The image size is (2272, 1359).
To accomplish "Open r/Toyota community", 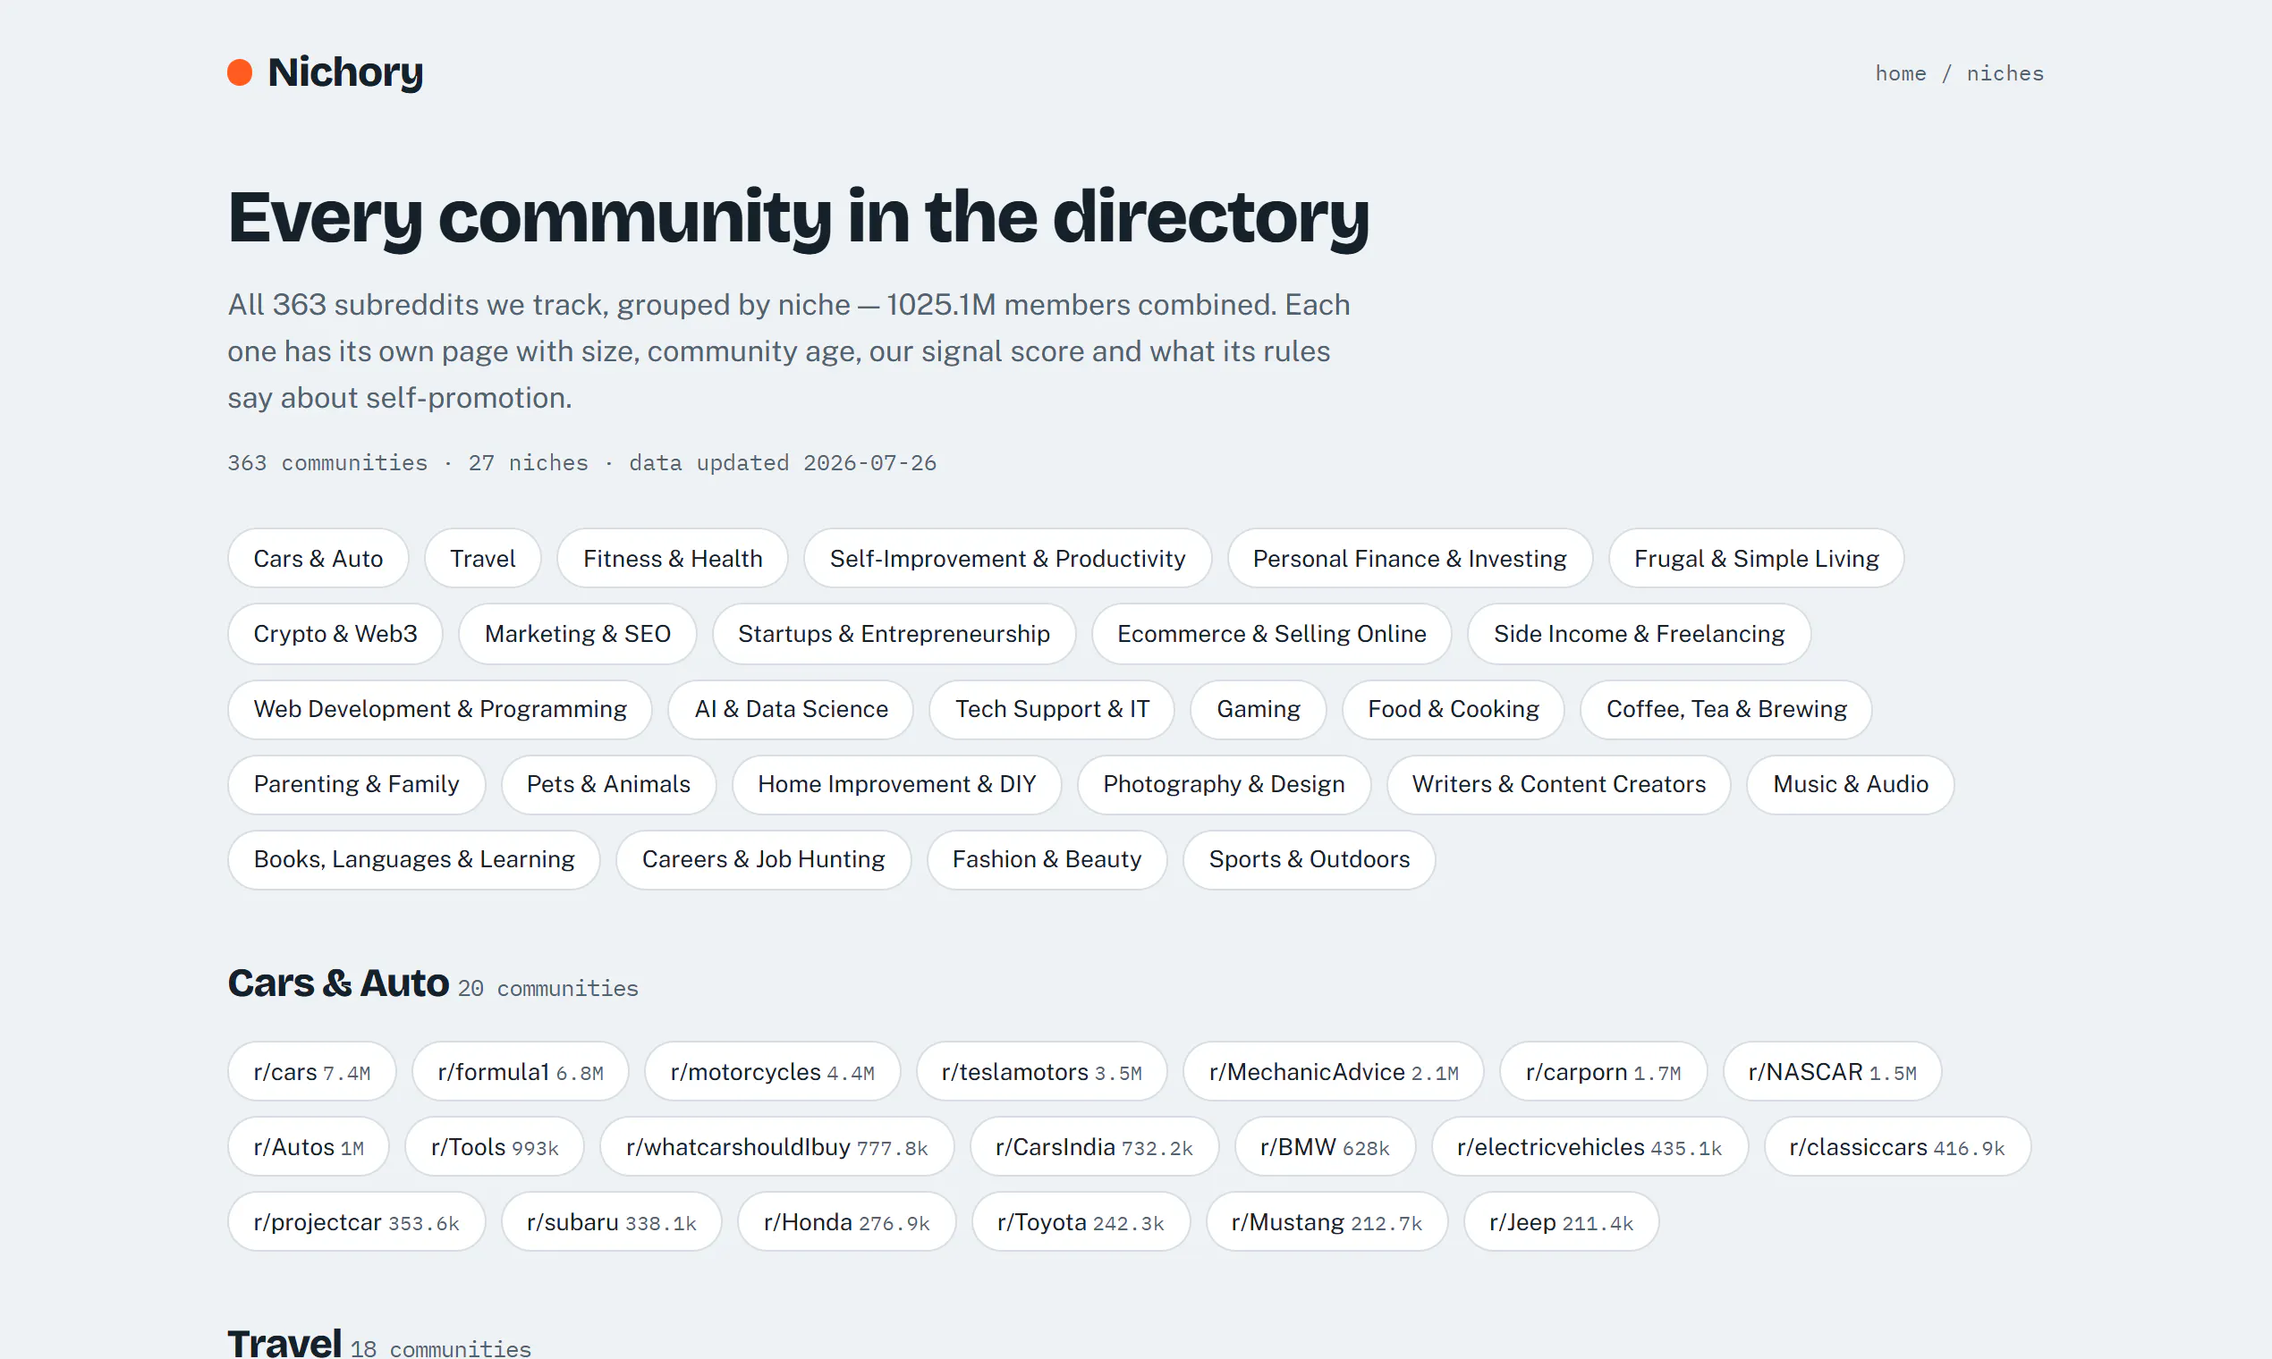I will tap(1081, 1221).
